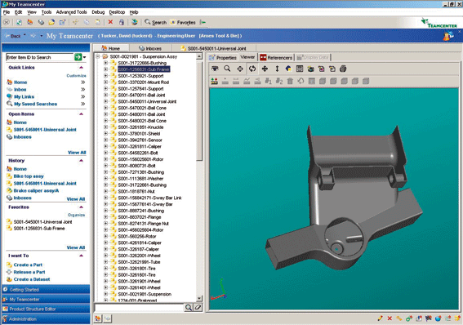463x325 pixels.
Task: Click Create a Dataset link
Action: point(32,279)
